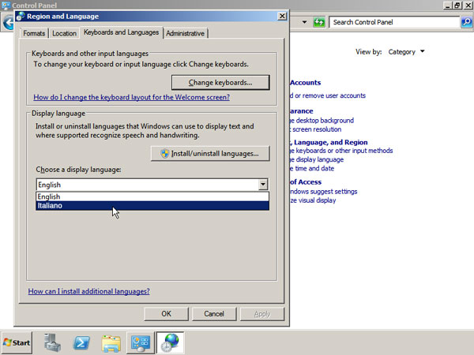Viewport: 474px width, 355px height.
Task: Close the Region and Language dialog
Action: coord(282,16)
